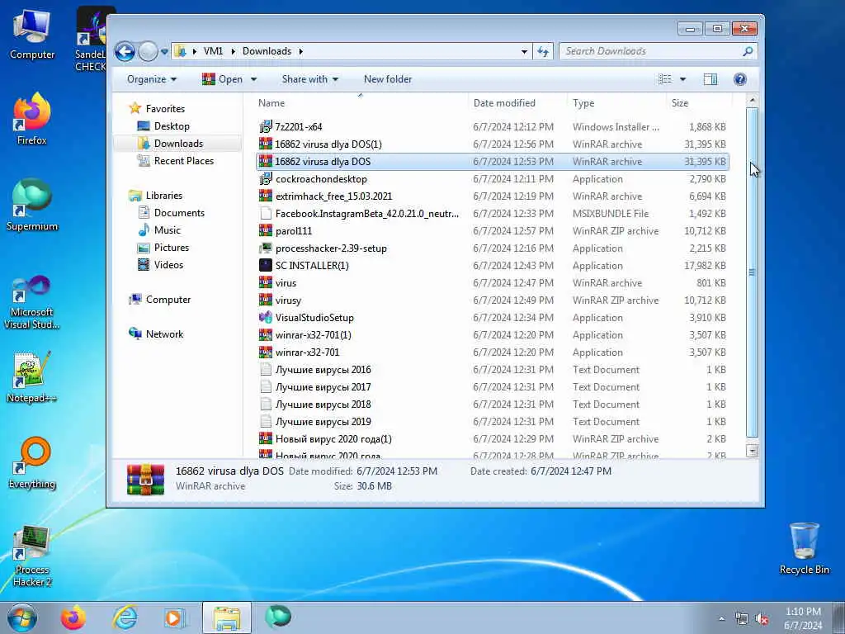Launch Internet Explorer from the taskbar
The width and height of the screenshot is (845, 634).
[x=125, y=617]
